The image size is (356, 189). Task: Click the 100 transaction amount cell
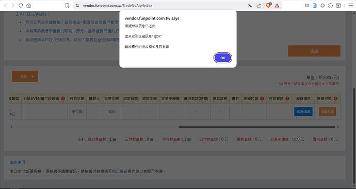coord(111,111)
